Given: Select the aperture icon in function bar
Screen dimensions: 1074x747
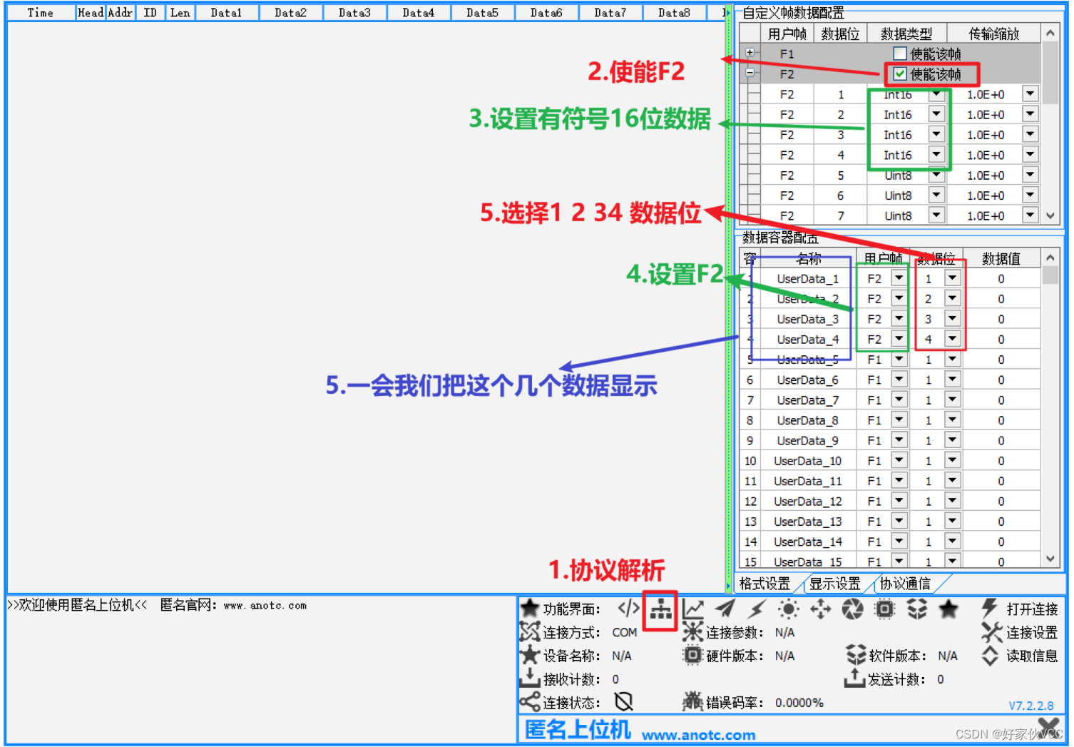Looking at the screenshot, I should point(853,609).
